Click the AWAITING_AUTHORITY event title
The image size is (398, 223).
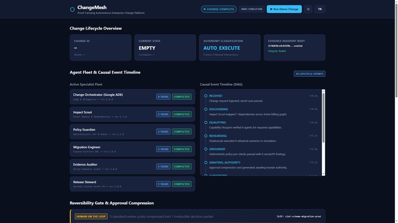[225, 162]
